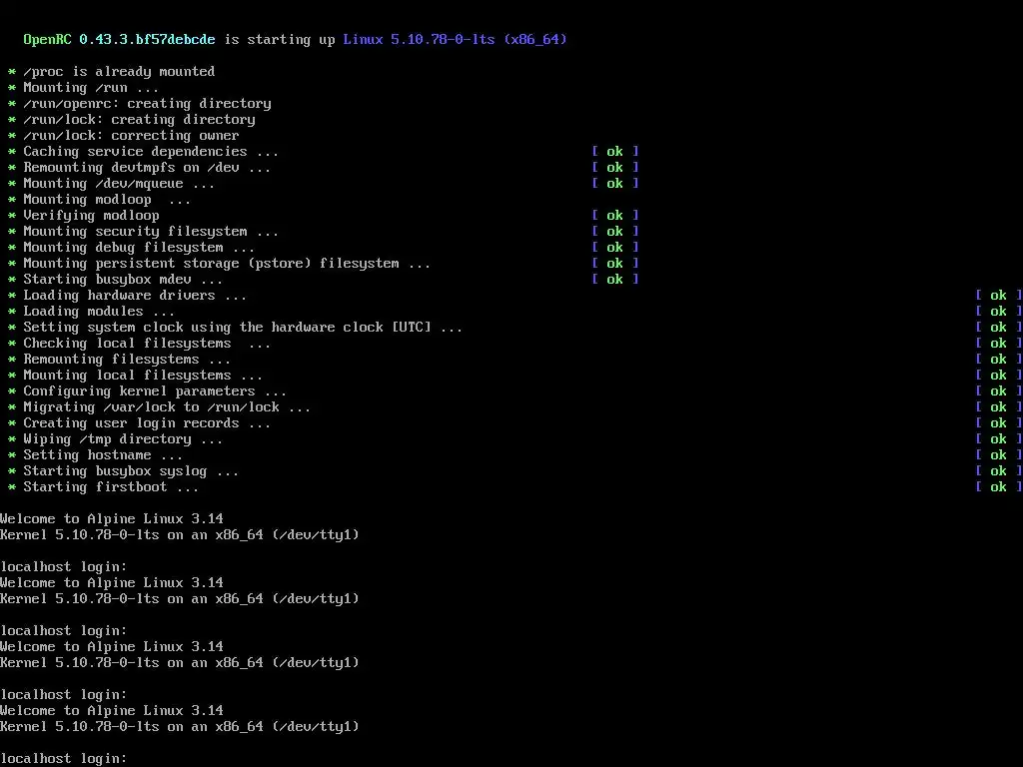This screenshot has width=1023, height=767.
Task: Click the OpenRC 0.43.3.bf57debcde version text
Action: [120, 39]
